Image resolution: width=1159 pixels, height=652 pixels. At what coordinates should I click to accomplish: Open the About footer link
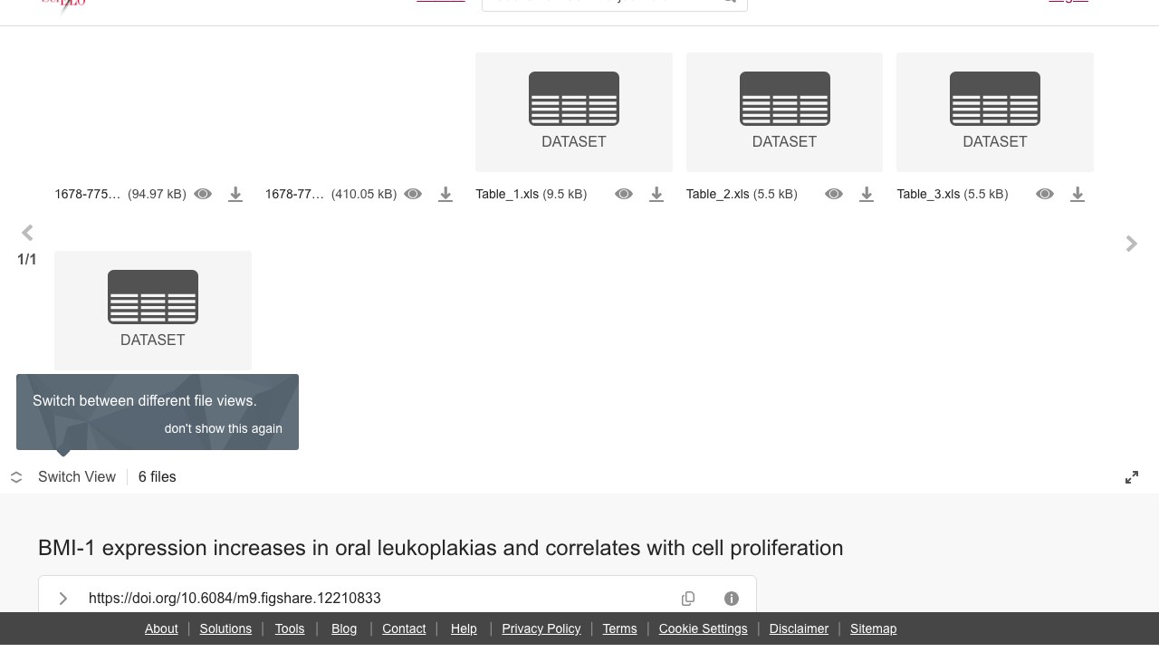pyautogui.click(x=161, y=628)
